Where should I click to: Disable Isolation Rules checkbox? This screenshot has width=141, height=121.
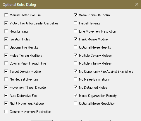[x=6, y=39]
